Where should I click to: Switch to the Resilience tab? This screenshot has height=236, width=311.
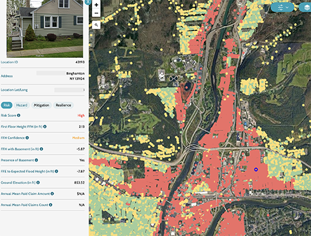coord(63,105)
